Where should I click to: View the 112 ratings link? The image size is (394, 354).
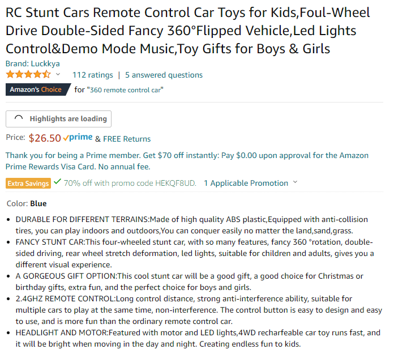(x=93, y=75)
